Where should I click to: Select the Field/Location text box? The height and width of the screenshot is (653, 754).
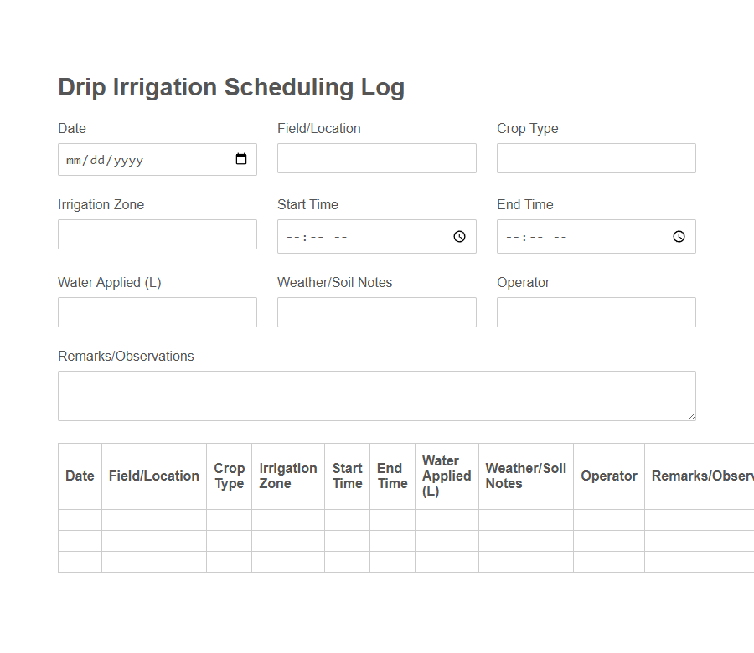click(376, 158)
